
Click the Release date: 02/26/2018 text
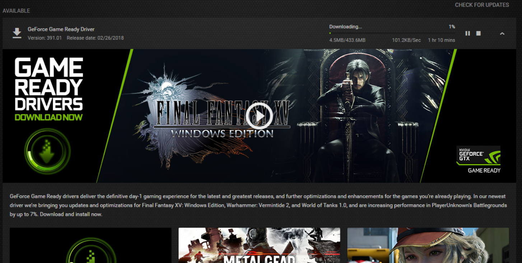[95, 38]
